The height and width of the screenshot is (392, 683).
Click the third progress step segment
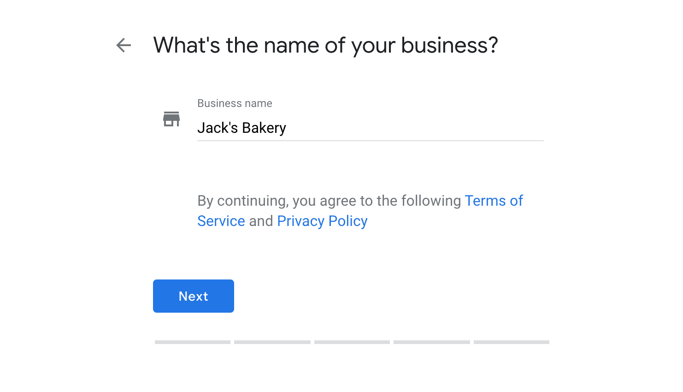coord(352,342)
